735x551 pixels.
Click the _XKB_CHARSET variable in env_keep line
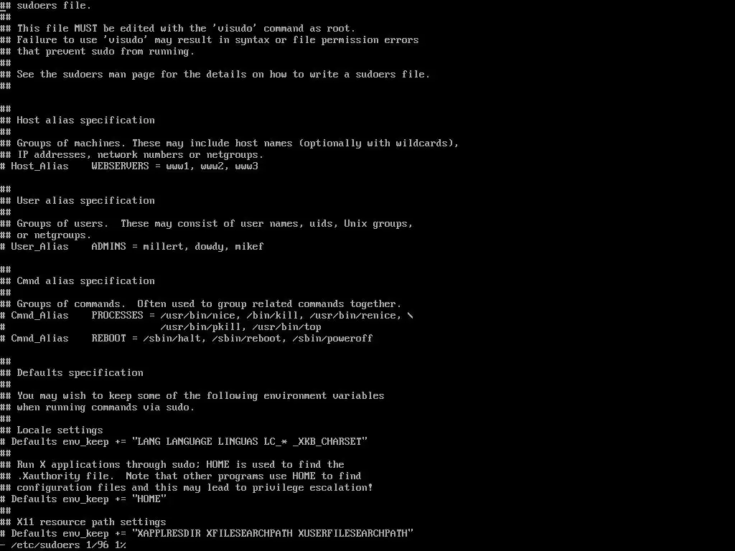tap(327, 442)
